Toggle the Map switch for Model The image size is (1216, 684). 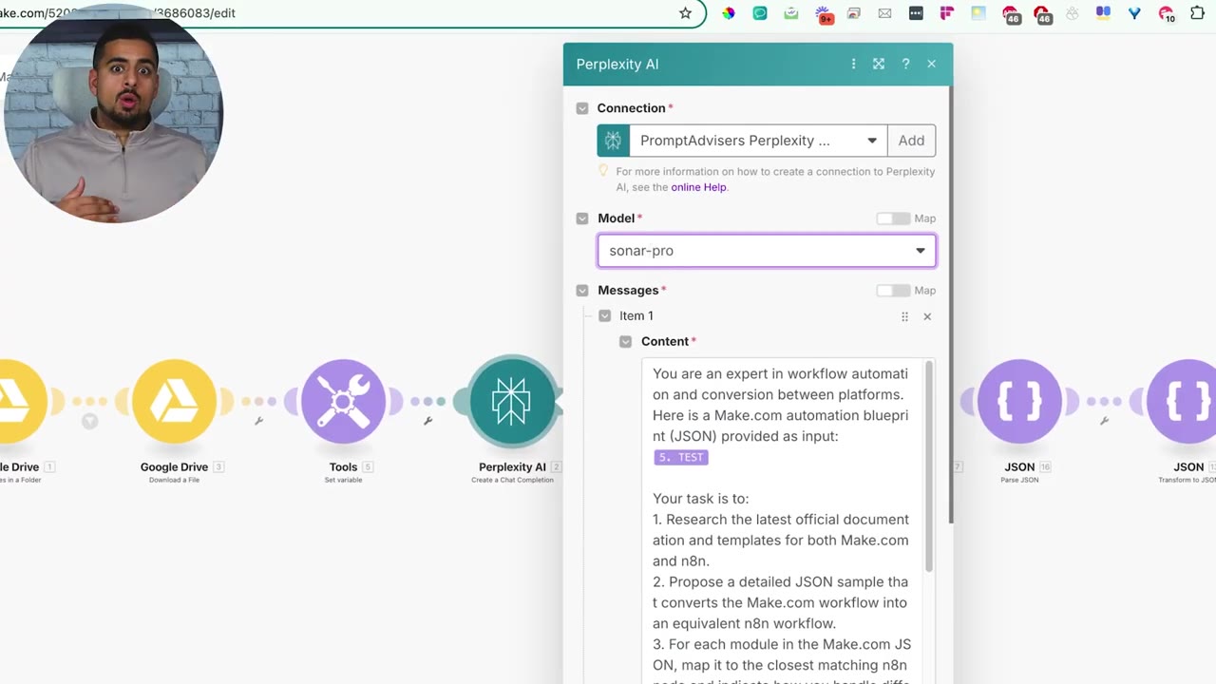tap(893, 218)
